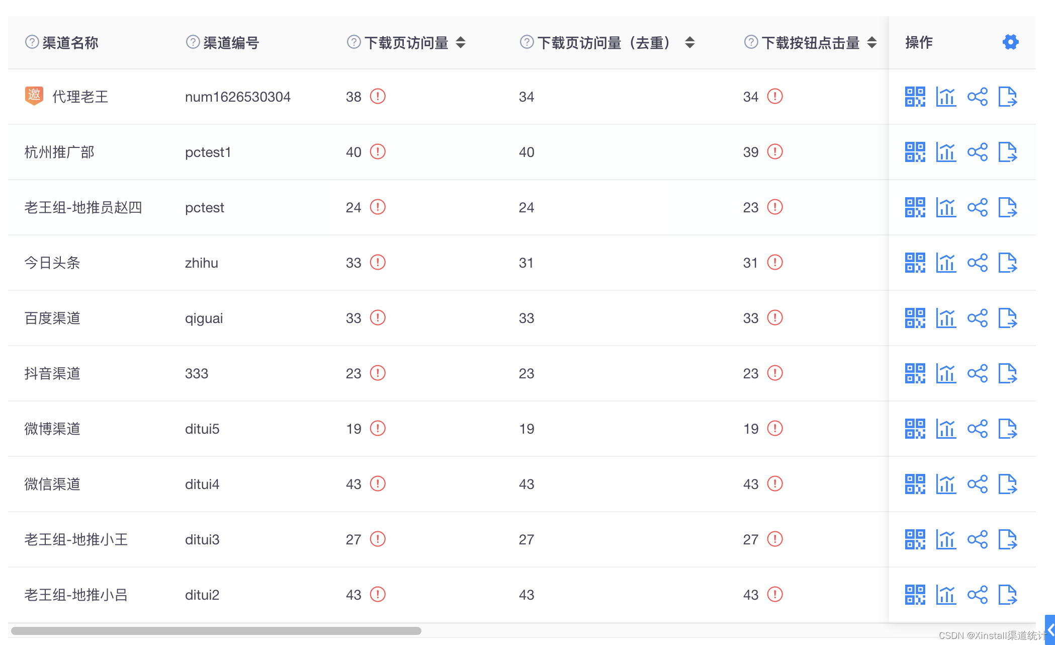Sort by 下载按钮点击量 column
Viewport: 1055px width, 645px height.
coord(872,42)
